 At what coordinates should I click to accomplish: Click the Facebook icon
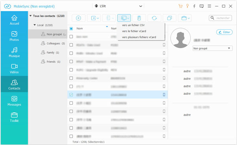coord(194,6)
